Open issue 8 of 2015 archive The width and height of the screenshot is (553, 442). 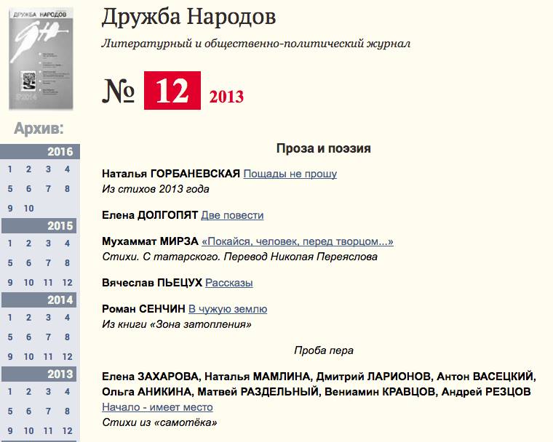pos(67,263)
